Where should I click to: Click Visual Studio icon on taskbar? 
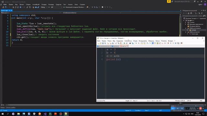pos(45,114)
